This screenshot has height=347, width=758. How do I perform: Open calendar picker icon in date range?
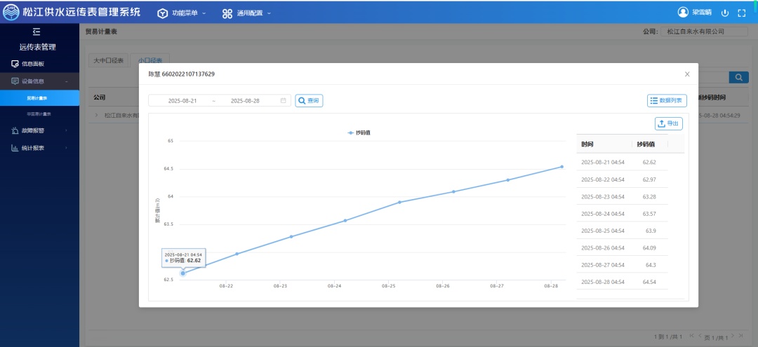[284, 100]
